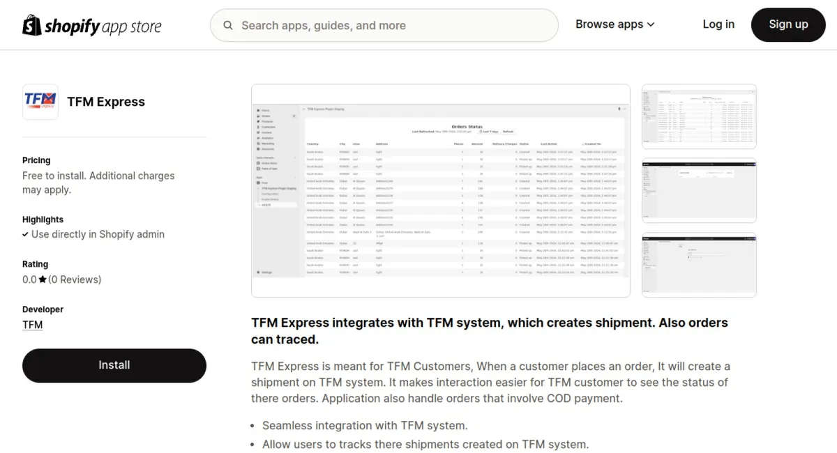This screenshot has height=453, width=837.
Task: Open the TFM developer link
Action: click(x=33, y=325)
